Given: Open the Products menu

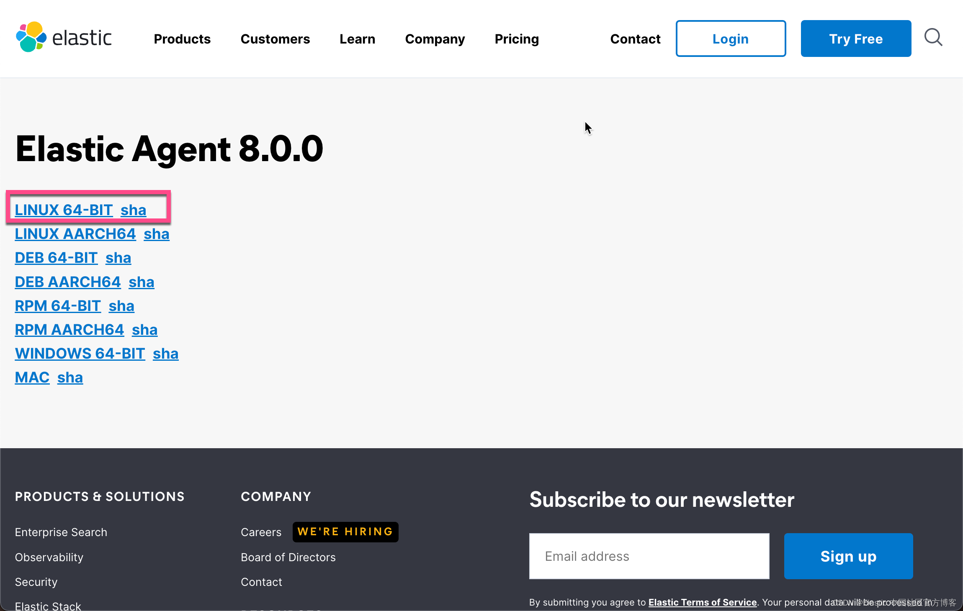Looking at the screenshot, I should (182, 39).
